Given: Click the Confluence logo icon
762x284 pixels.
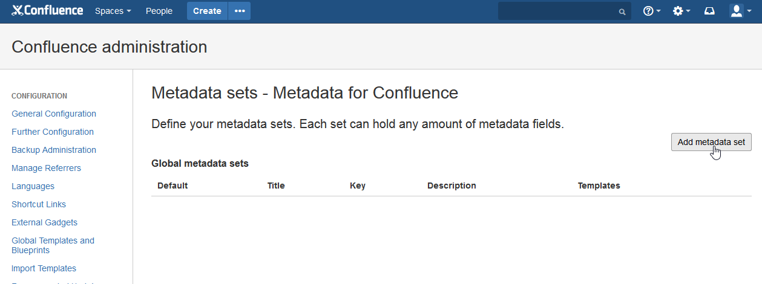Looking at the screenshot, I should click(x=18, y=10).
